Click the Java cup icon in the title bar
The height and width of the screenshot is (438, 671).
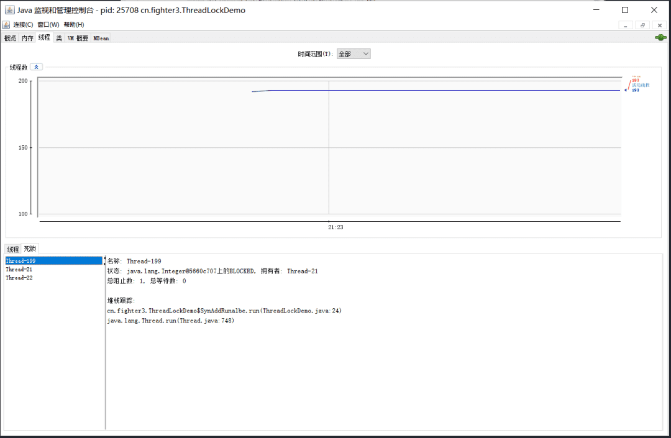pos(10,10)
